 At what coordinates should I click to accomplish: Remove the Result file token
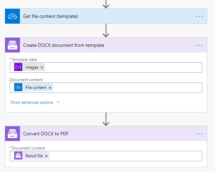click(x=46, y=156)
